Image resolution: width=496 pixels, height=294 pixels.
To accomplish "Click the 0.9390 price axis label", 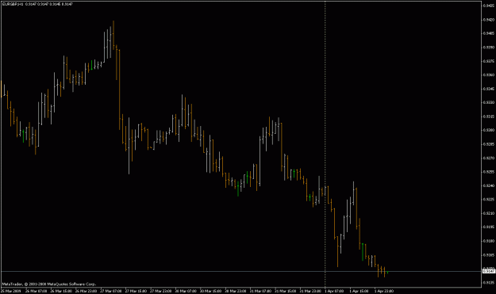I will [489, 48].
